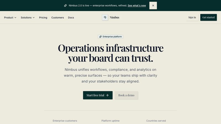The image size is (221, 124).
Task: Click the sparkle icon in Enterprise platform badge
Action: pos(101,37)
